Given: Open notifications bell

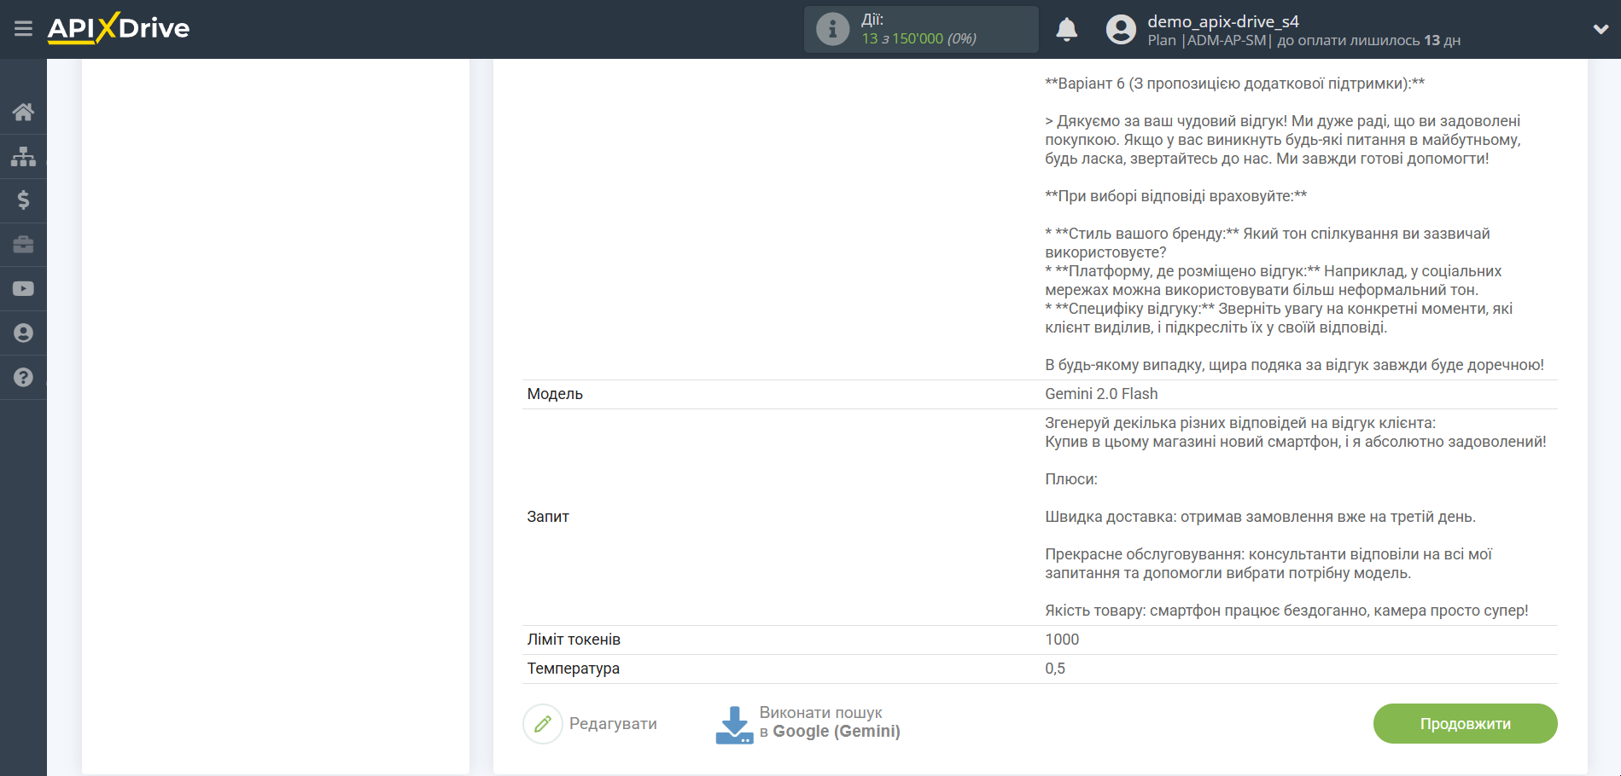Looking at the screenshot, I should pyautogui.click(x=1067, y=30).
